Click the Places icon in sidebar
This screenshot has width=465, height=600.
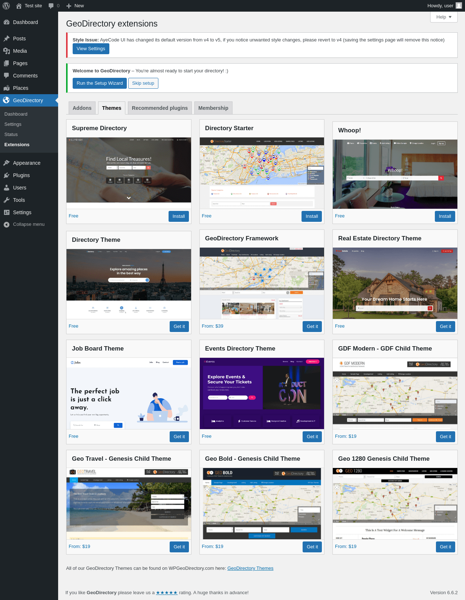pos(7,88)
